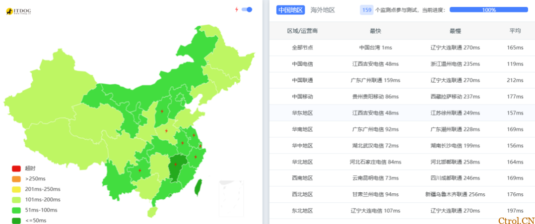The image size is (535, 224).
Task: Select the 华南地区 row label
Action: (302, 129)
